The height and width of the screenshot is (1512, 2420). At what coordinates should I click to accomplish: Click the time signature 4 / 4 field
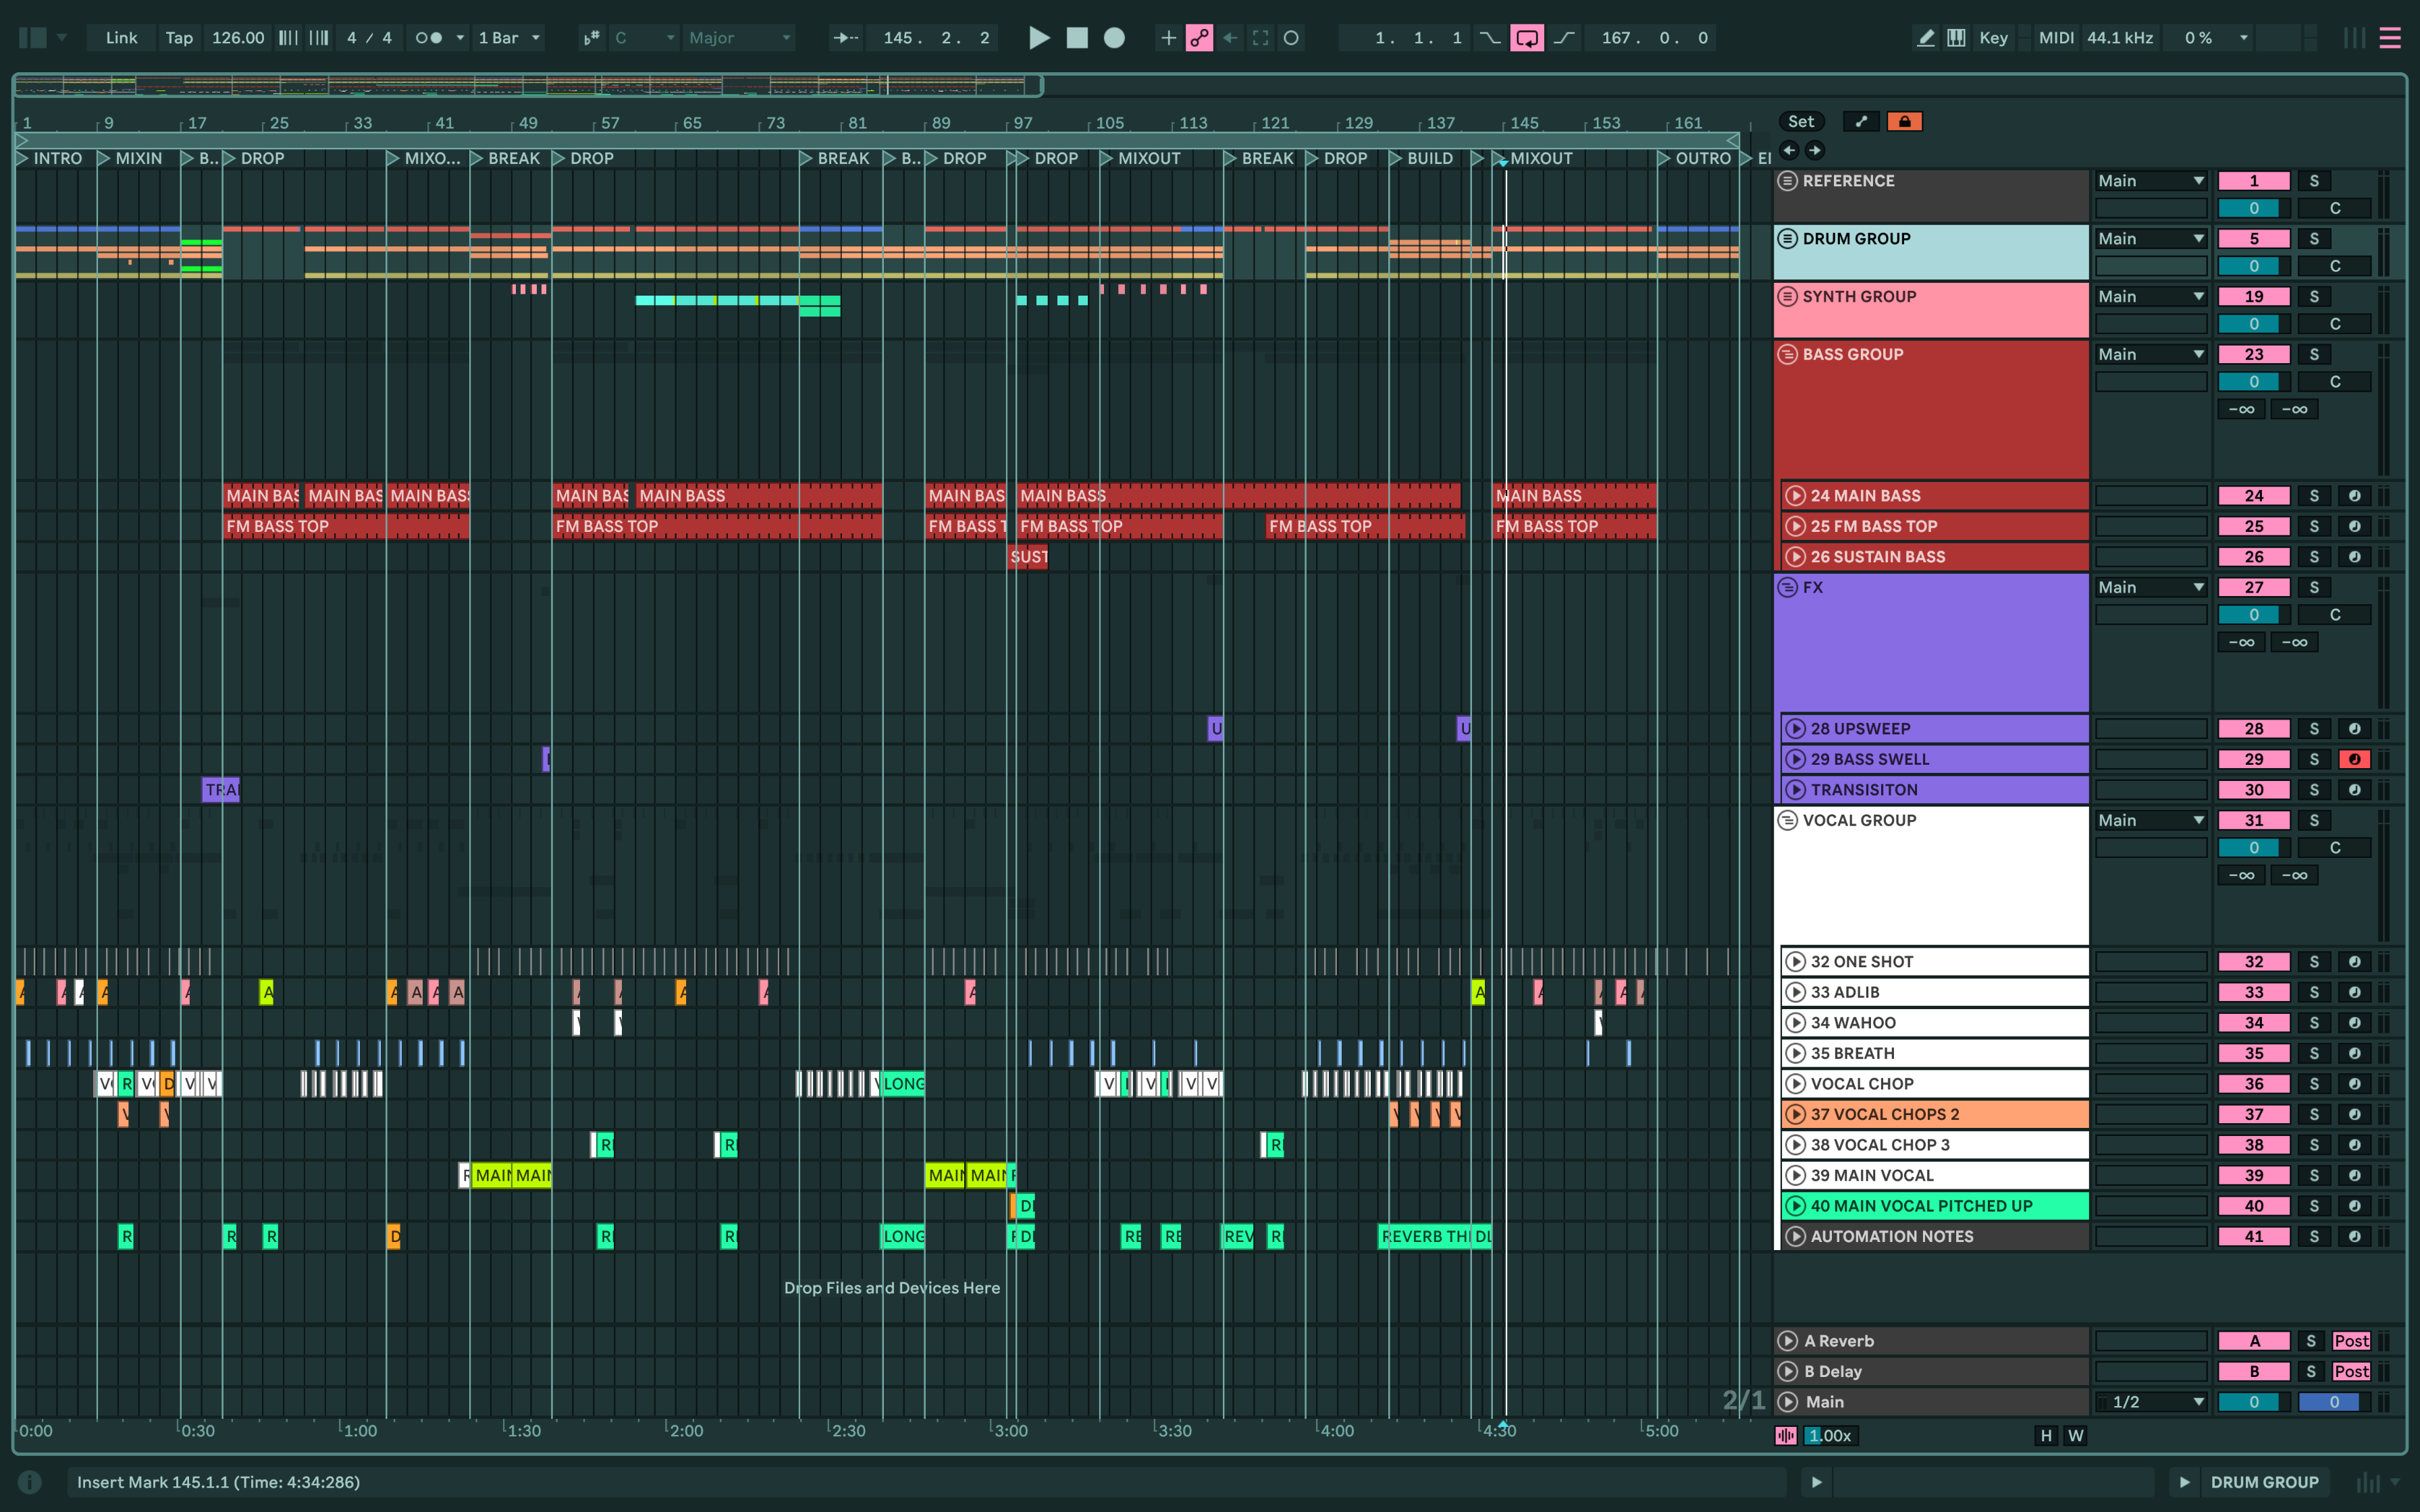pyautogui.click(x=369, y=38)
